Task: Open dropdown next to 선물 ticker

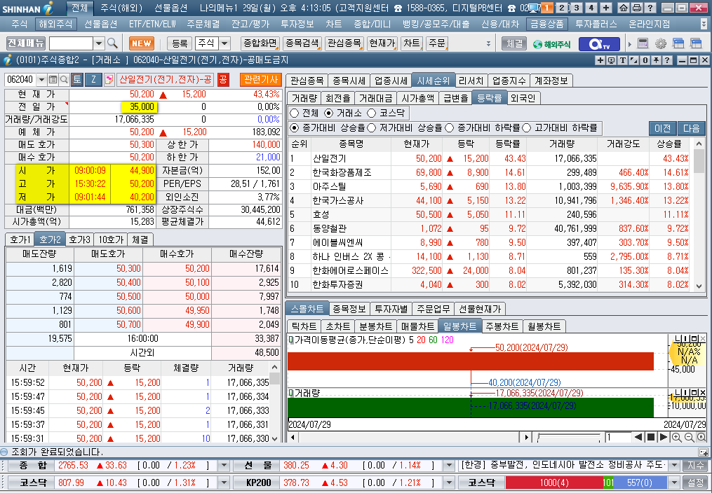Action: tap(449, 466)
